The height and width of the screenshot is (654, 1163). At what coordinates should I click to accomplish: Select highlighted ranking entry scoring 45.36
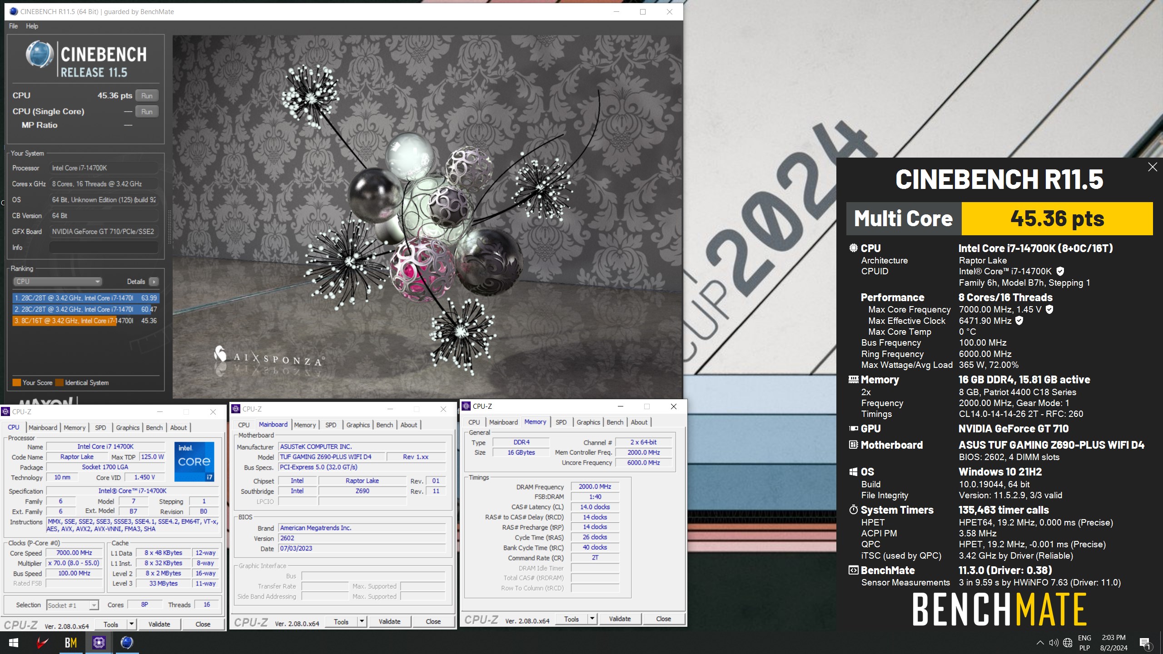click(x=86, y=321)
